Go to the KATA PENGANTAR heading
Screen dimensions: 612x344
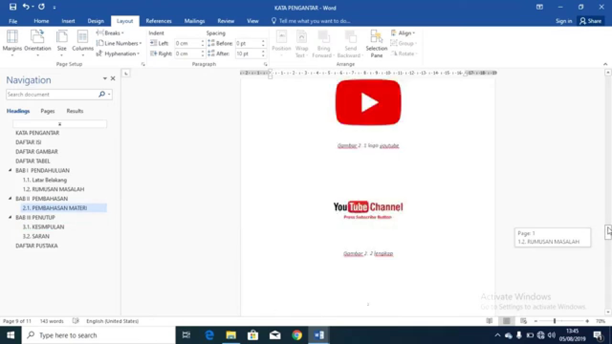pos(37,133)
